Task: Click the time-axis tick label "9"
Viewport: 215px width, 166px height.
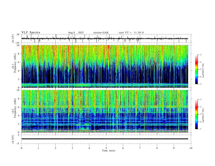Action: coord(174,148)
